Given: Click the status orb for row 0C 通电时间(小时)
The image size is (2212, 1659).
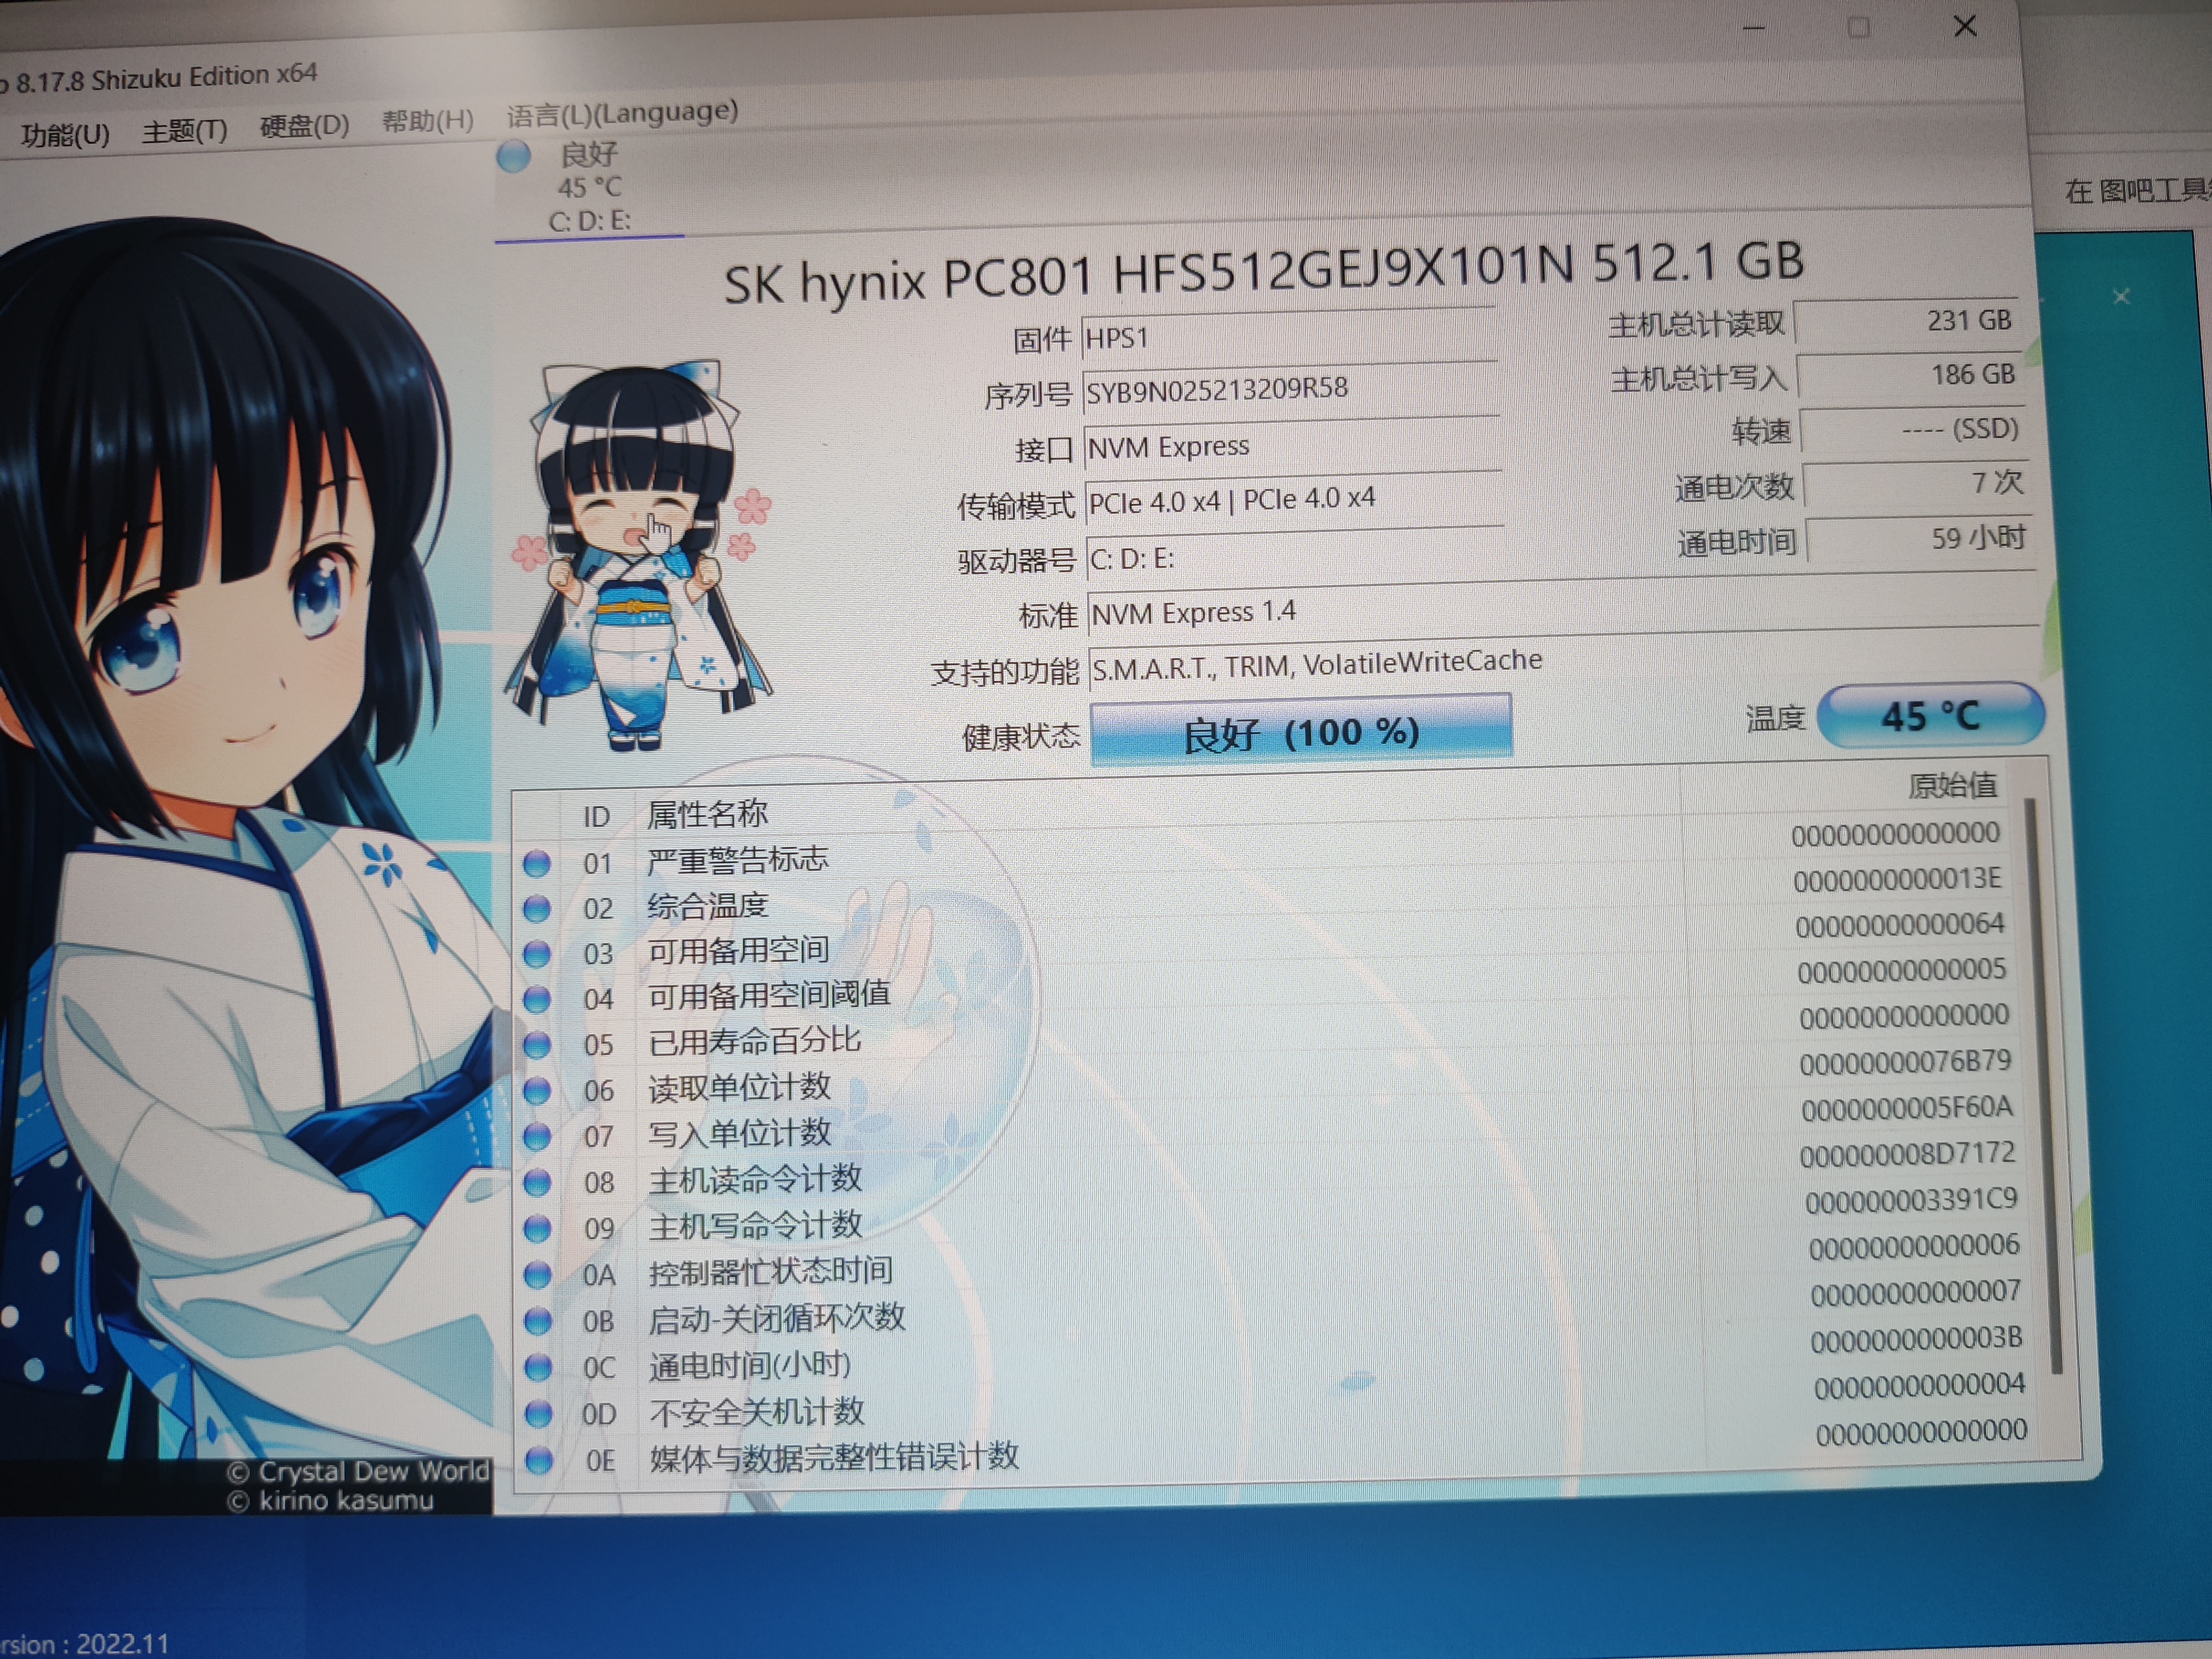Looking at the screenshot, I should coord(538,1367).
